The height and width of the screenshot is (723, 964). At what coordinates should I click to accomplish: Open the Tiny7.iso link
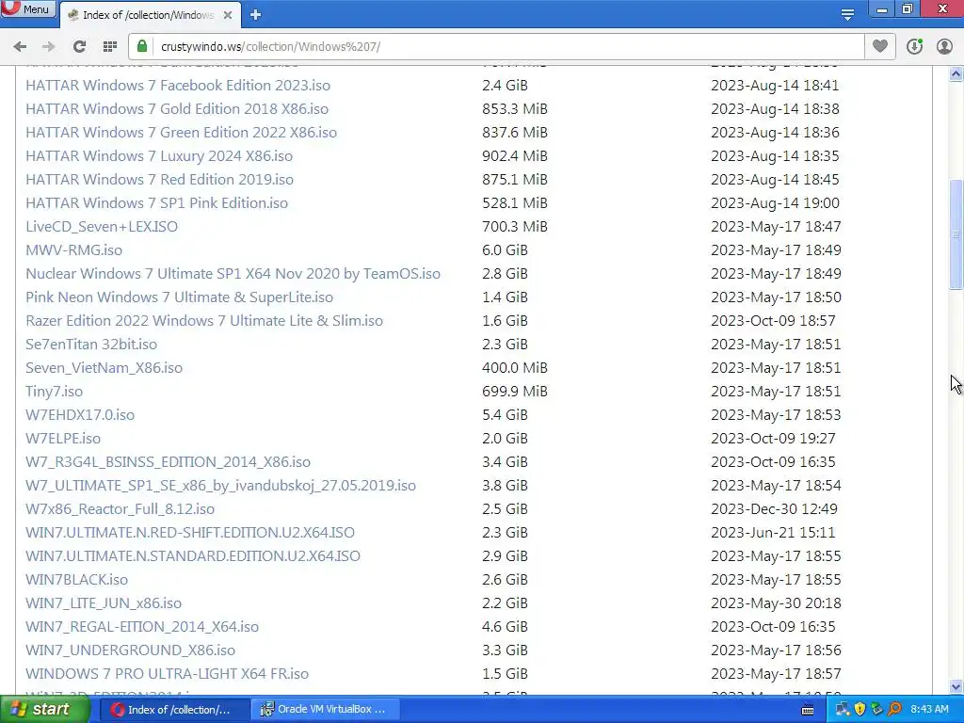54,392
